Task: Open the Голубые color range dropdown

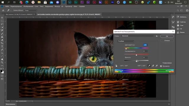Action: pyautogui.click(x=126, y=41)
